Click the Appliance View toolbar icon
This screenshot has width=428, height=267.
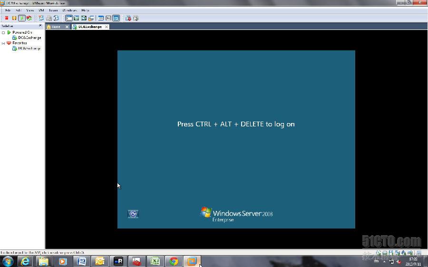[108, 18]
